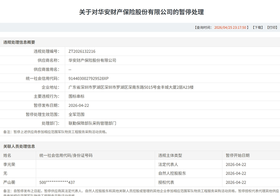Select the 关联人员处理信息 section header

19,146
